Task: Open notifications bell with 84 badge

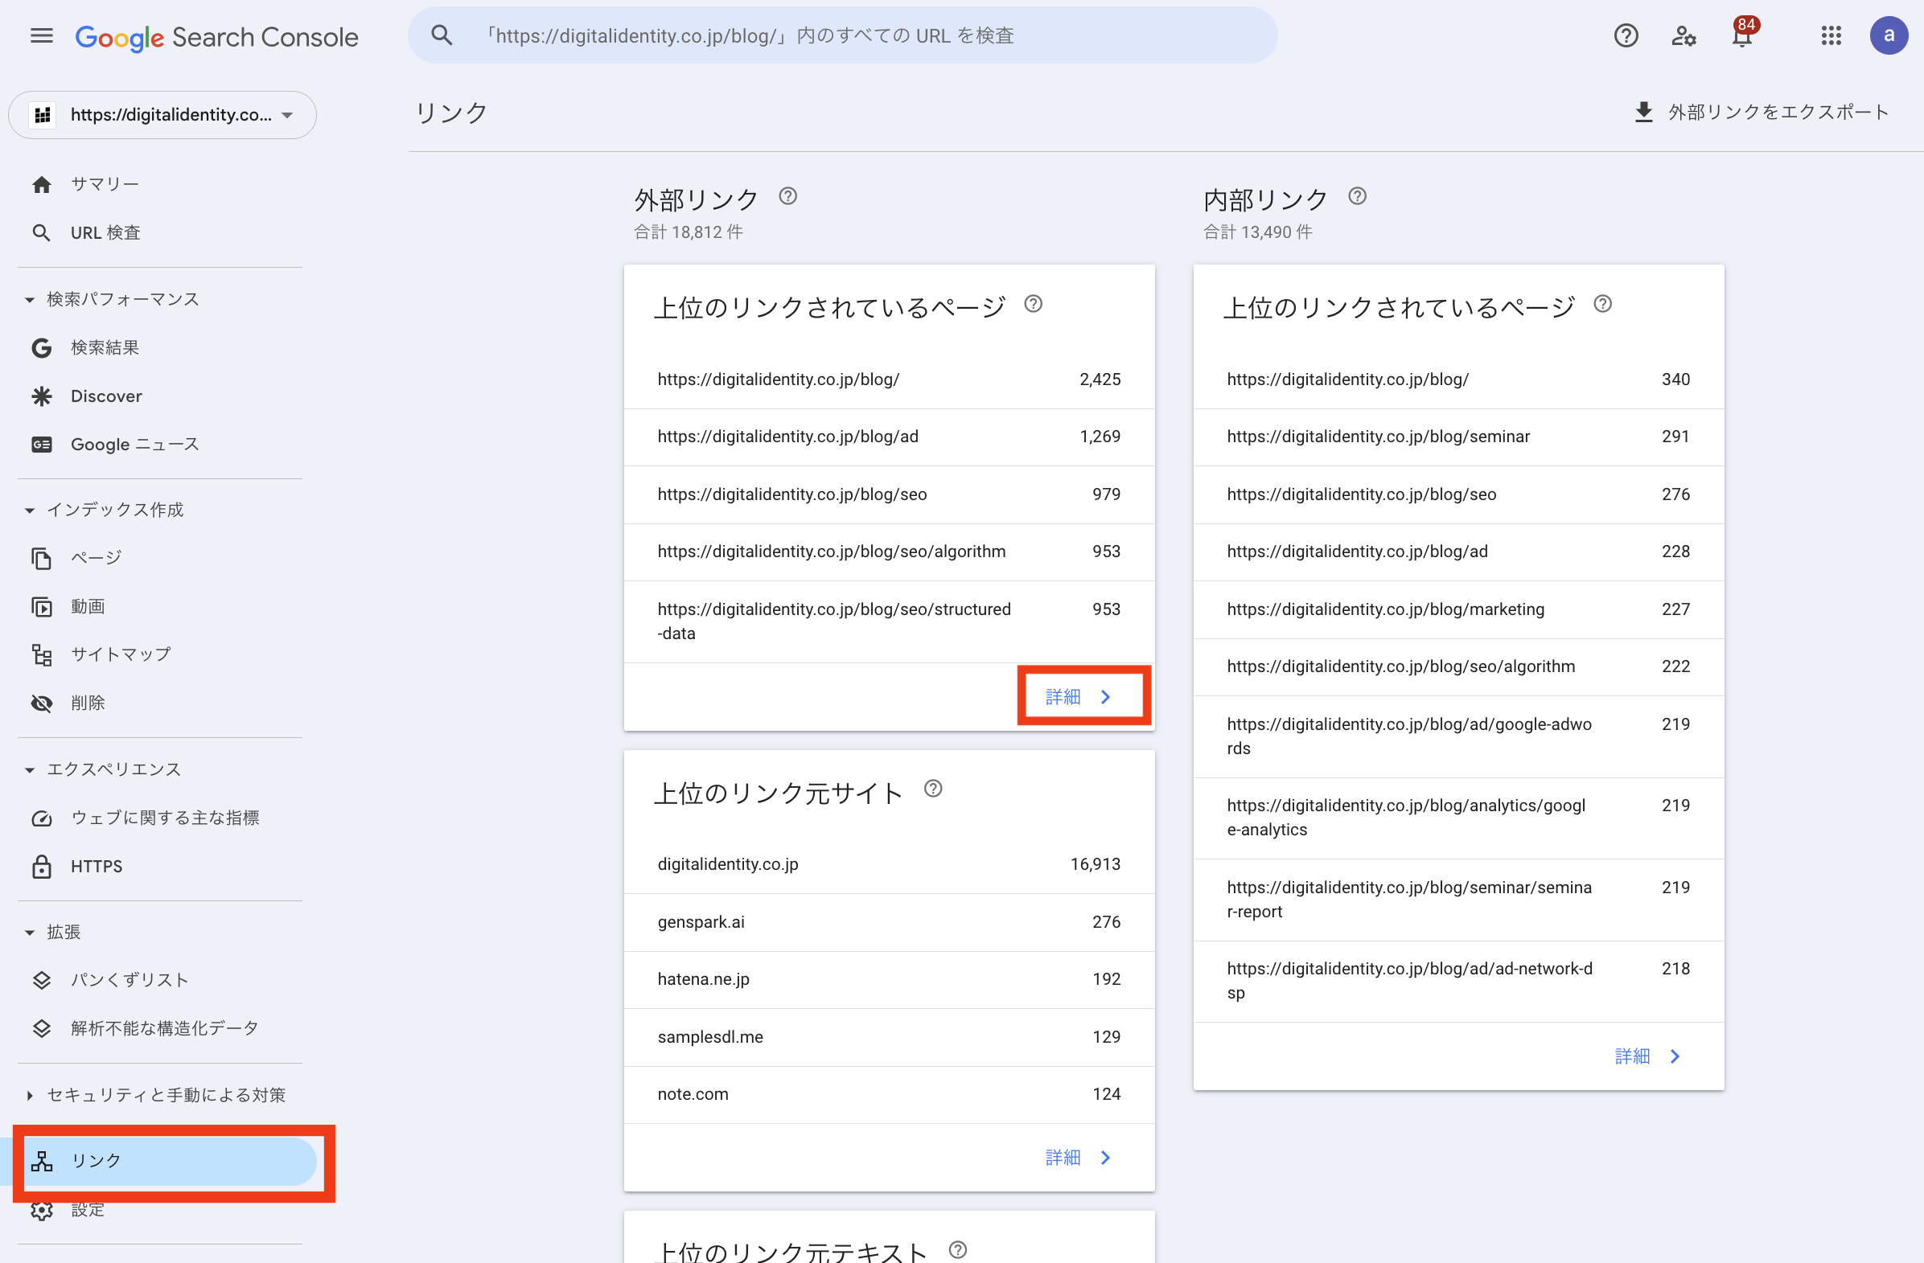Action: pyautogui.click(x=1742, y=34)
